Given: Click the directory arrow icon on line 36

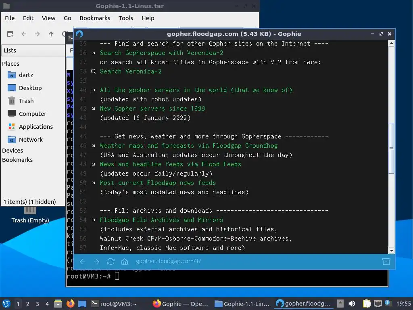Looking at the screenshot, I should 94,53.
